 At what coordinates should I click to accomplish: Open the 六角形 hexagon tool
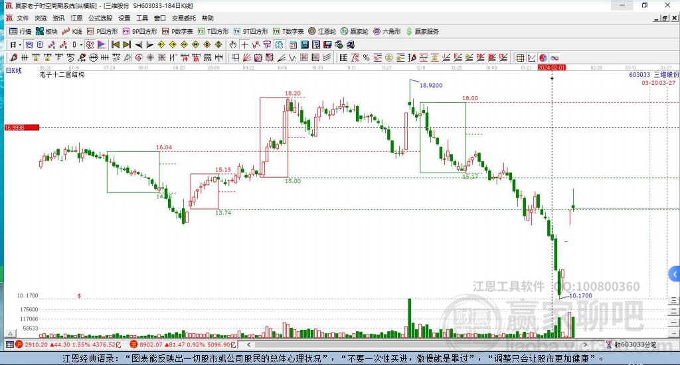pyautogui.click(x=387, y=31)
